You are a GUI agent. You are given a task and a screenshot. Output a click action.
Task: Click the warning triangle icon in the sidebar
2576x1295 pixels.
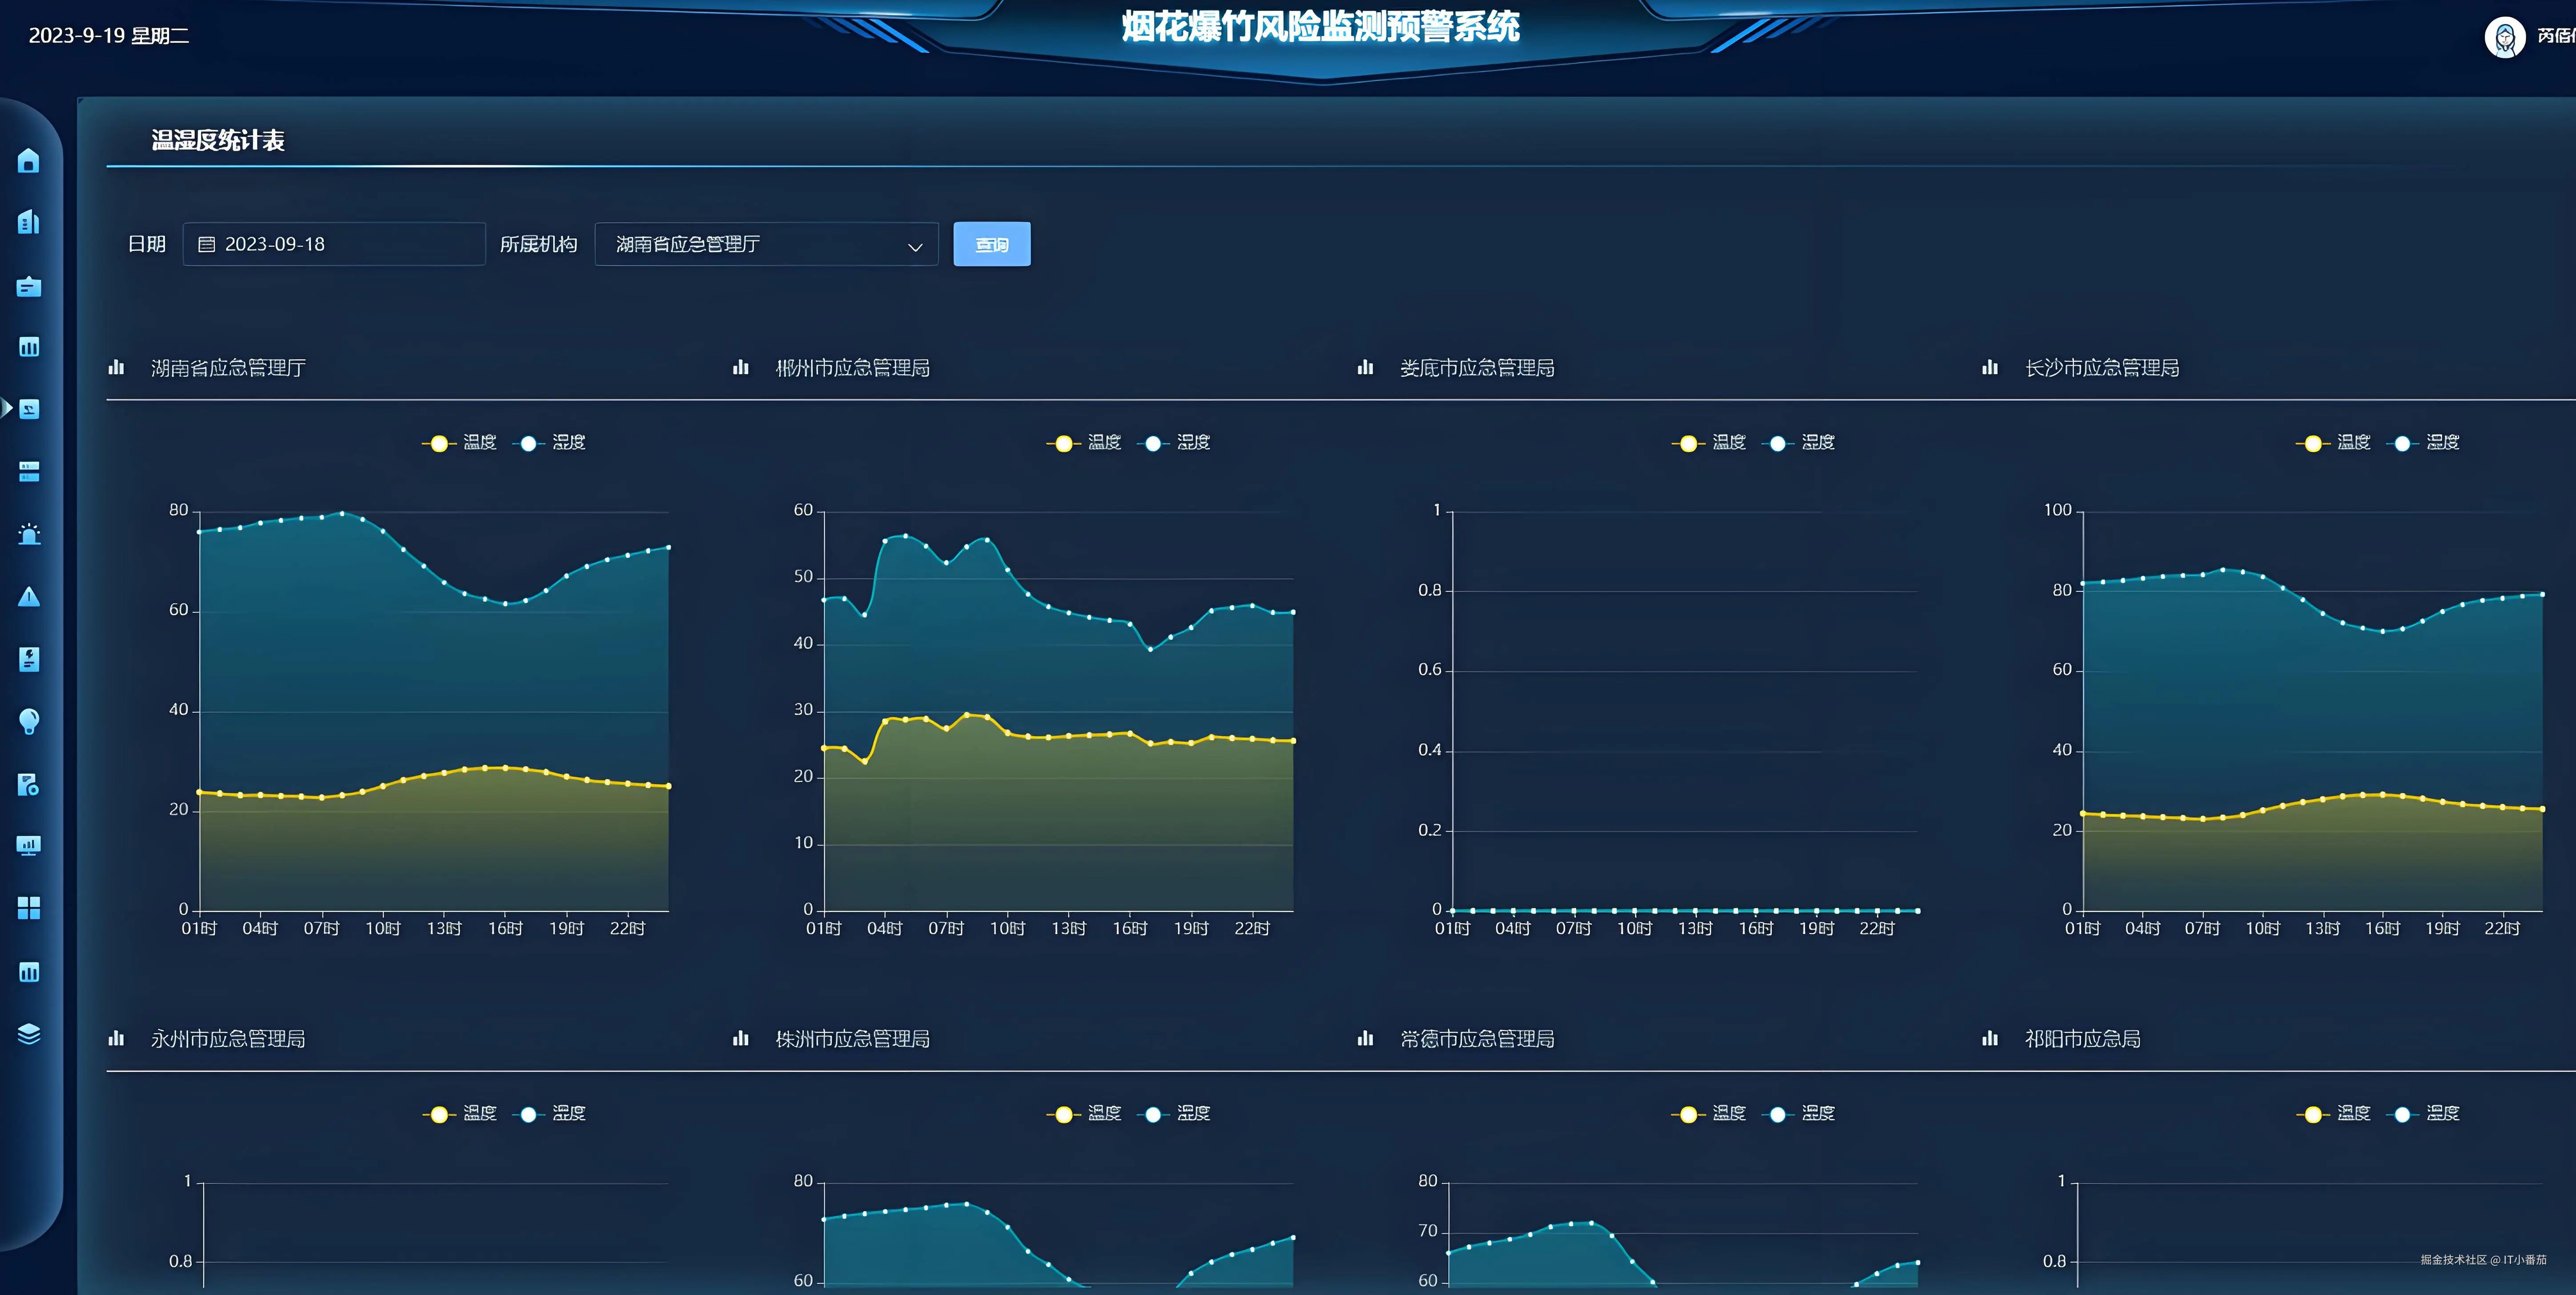(29, 597)
